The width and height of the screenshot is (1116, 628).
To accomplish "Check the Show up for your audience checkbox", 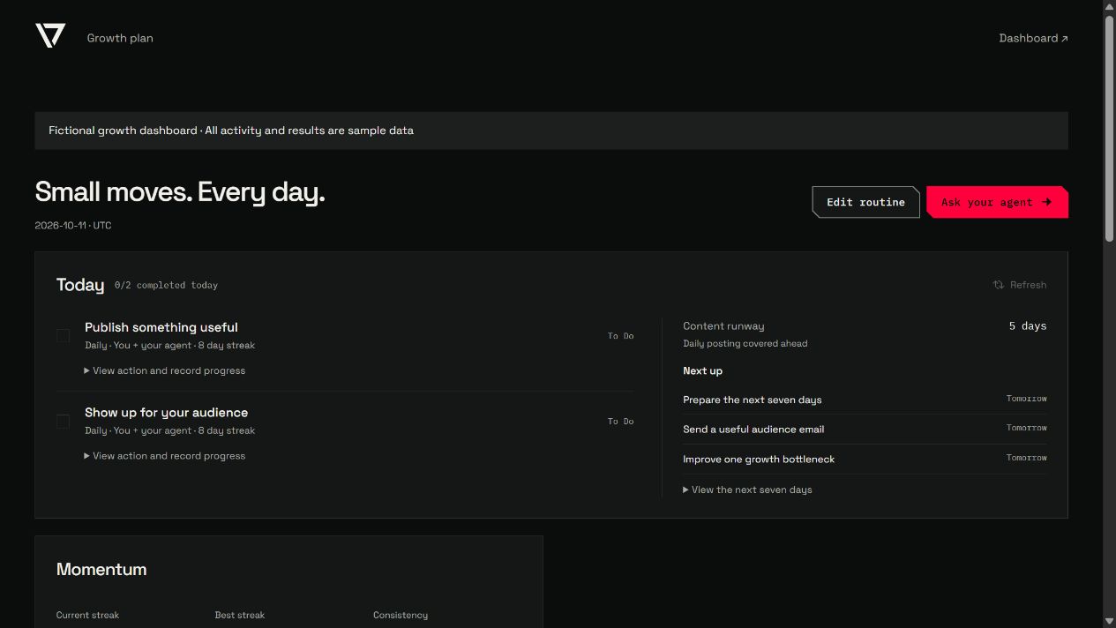I will point(63,421).
